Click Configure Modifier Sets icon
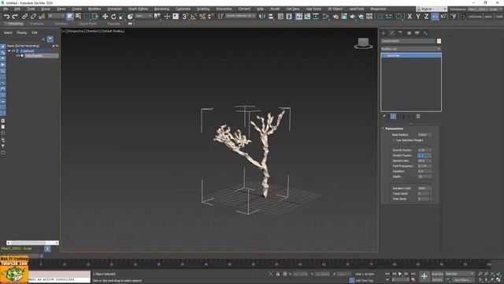 pyautogui.click(x=418, y=116)
